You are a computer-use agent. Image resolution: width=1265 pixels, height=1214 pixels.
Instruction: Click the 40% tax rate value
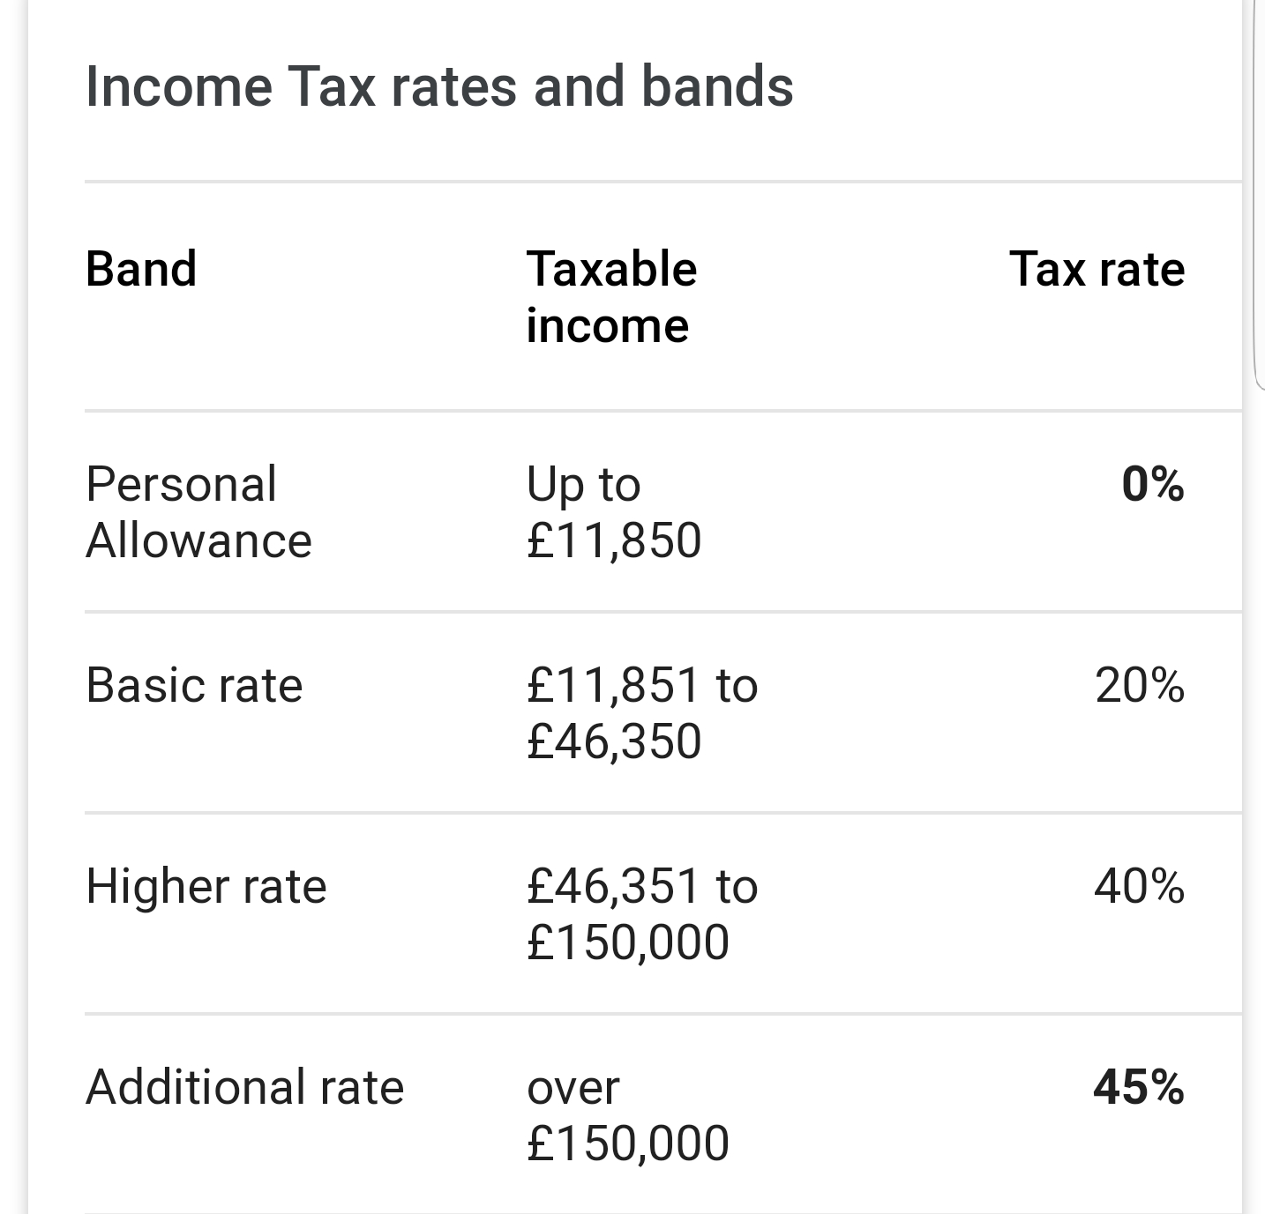[1139, 886]
